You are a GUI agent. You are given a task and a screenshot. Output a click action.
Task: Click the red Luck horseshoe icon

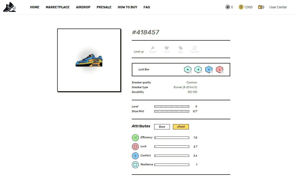click(135, 147)
